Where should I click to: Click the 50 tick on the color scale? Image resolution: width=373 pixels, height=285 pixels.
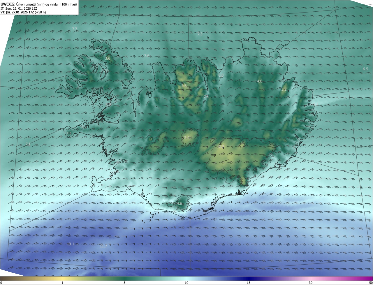pyautogui.click(x=370, y=283)
